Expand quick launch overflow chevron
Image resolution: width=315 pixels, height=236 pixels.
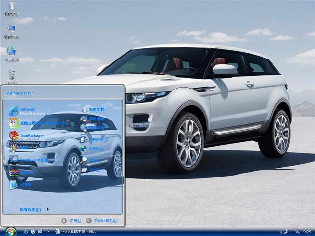(48, 232)
